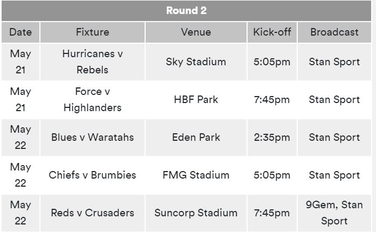Select the Venue column header
This screenshot has width=376, height=232.
click(196, 32)
